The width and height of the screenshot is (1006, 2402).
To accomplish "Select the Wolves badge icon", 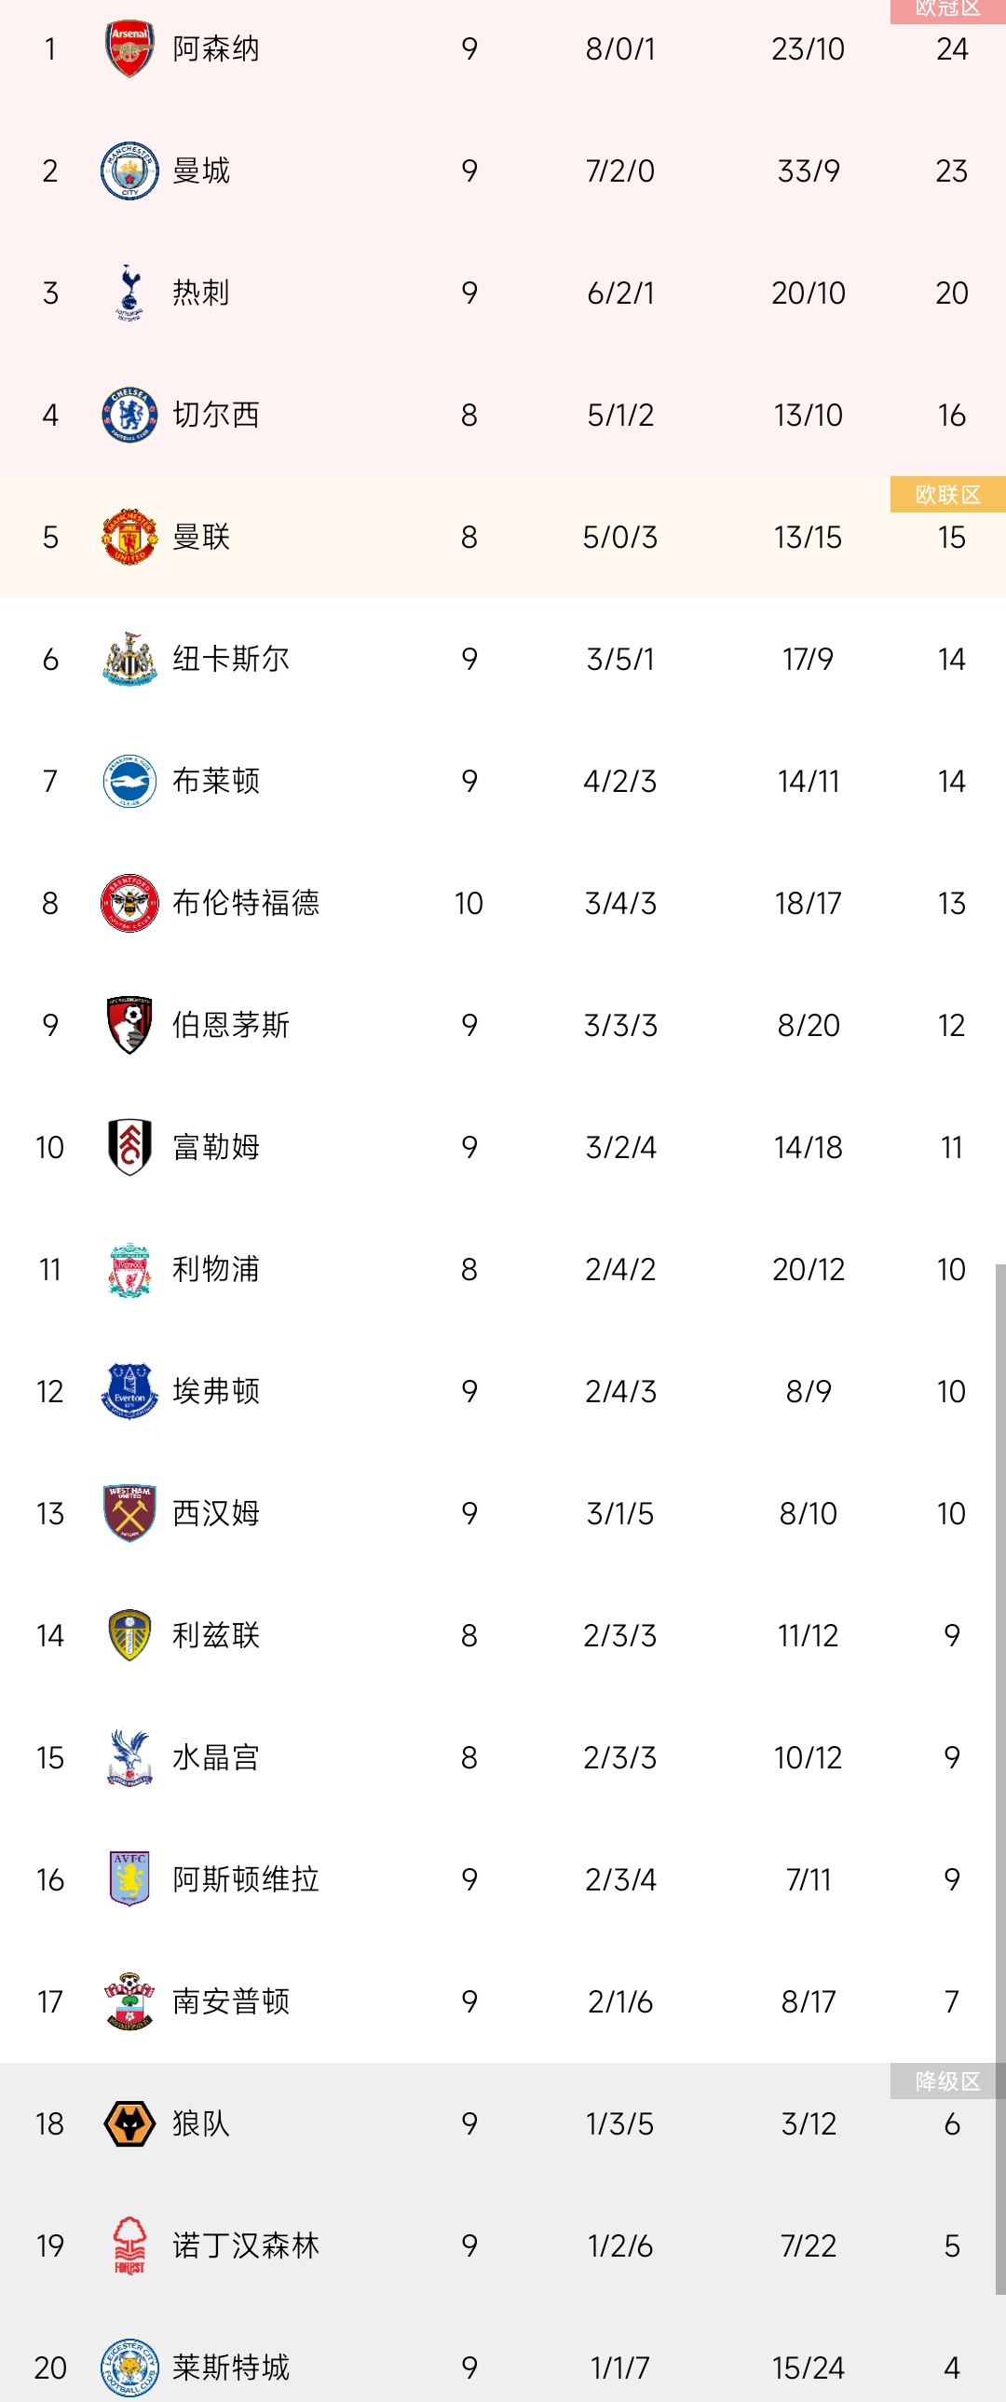I will (x=129, y=2123).
